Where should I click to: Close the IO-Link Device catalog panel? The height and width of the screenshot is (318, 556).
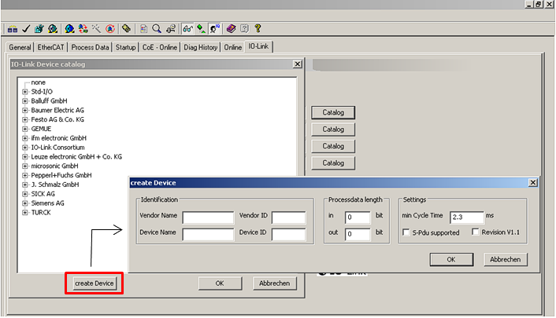pyautogui.click(x=298, y=64)
